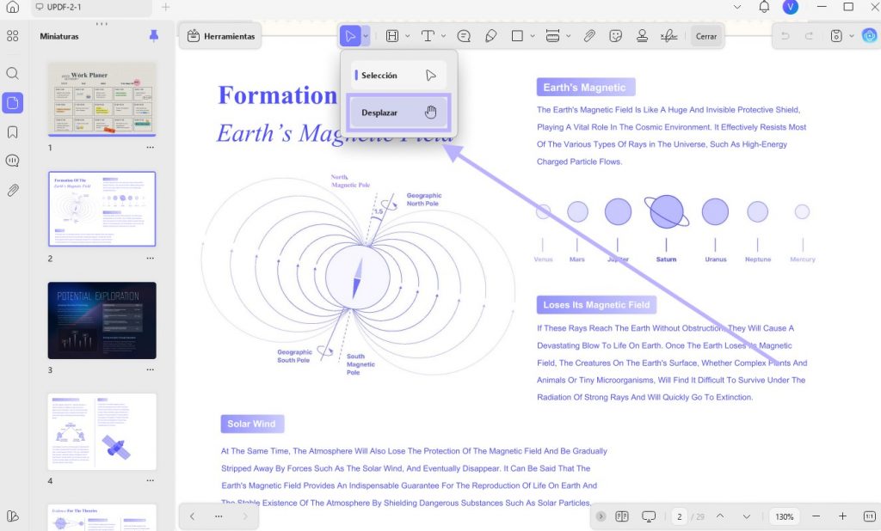The height and width of the screenshot is (531, 881).
Task: Switch to the UPDF-2-1 document tab
Action: point(91,7)
